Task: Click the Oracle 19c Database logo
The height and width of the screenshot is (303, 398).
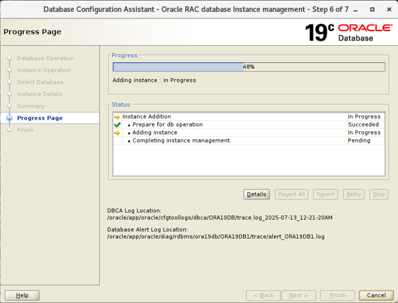Action: click(349, 32)
